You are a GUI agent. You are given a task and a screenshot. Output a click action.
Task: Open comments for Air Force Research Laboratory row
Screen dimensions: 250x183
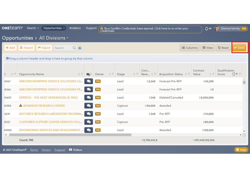89,114
